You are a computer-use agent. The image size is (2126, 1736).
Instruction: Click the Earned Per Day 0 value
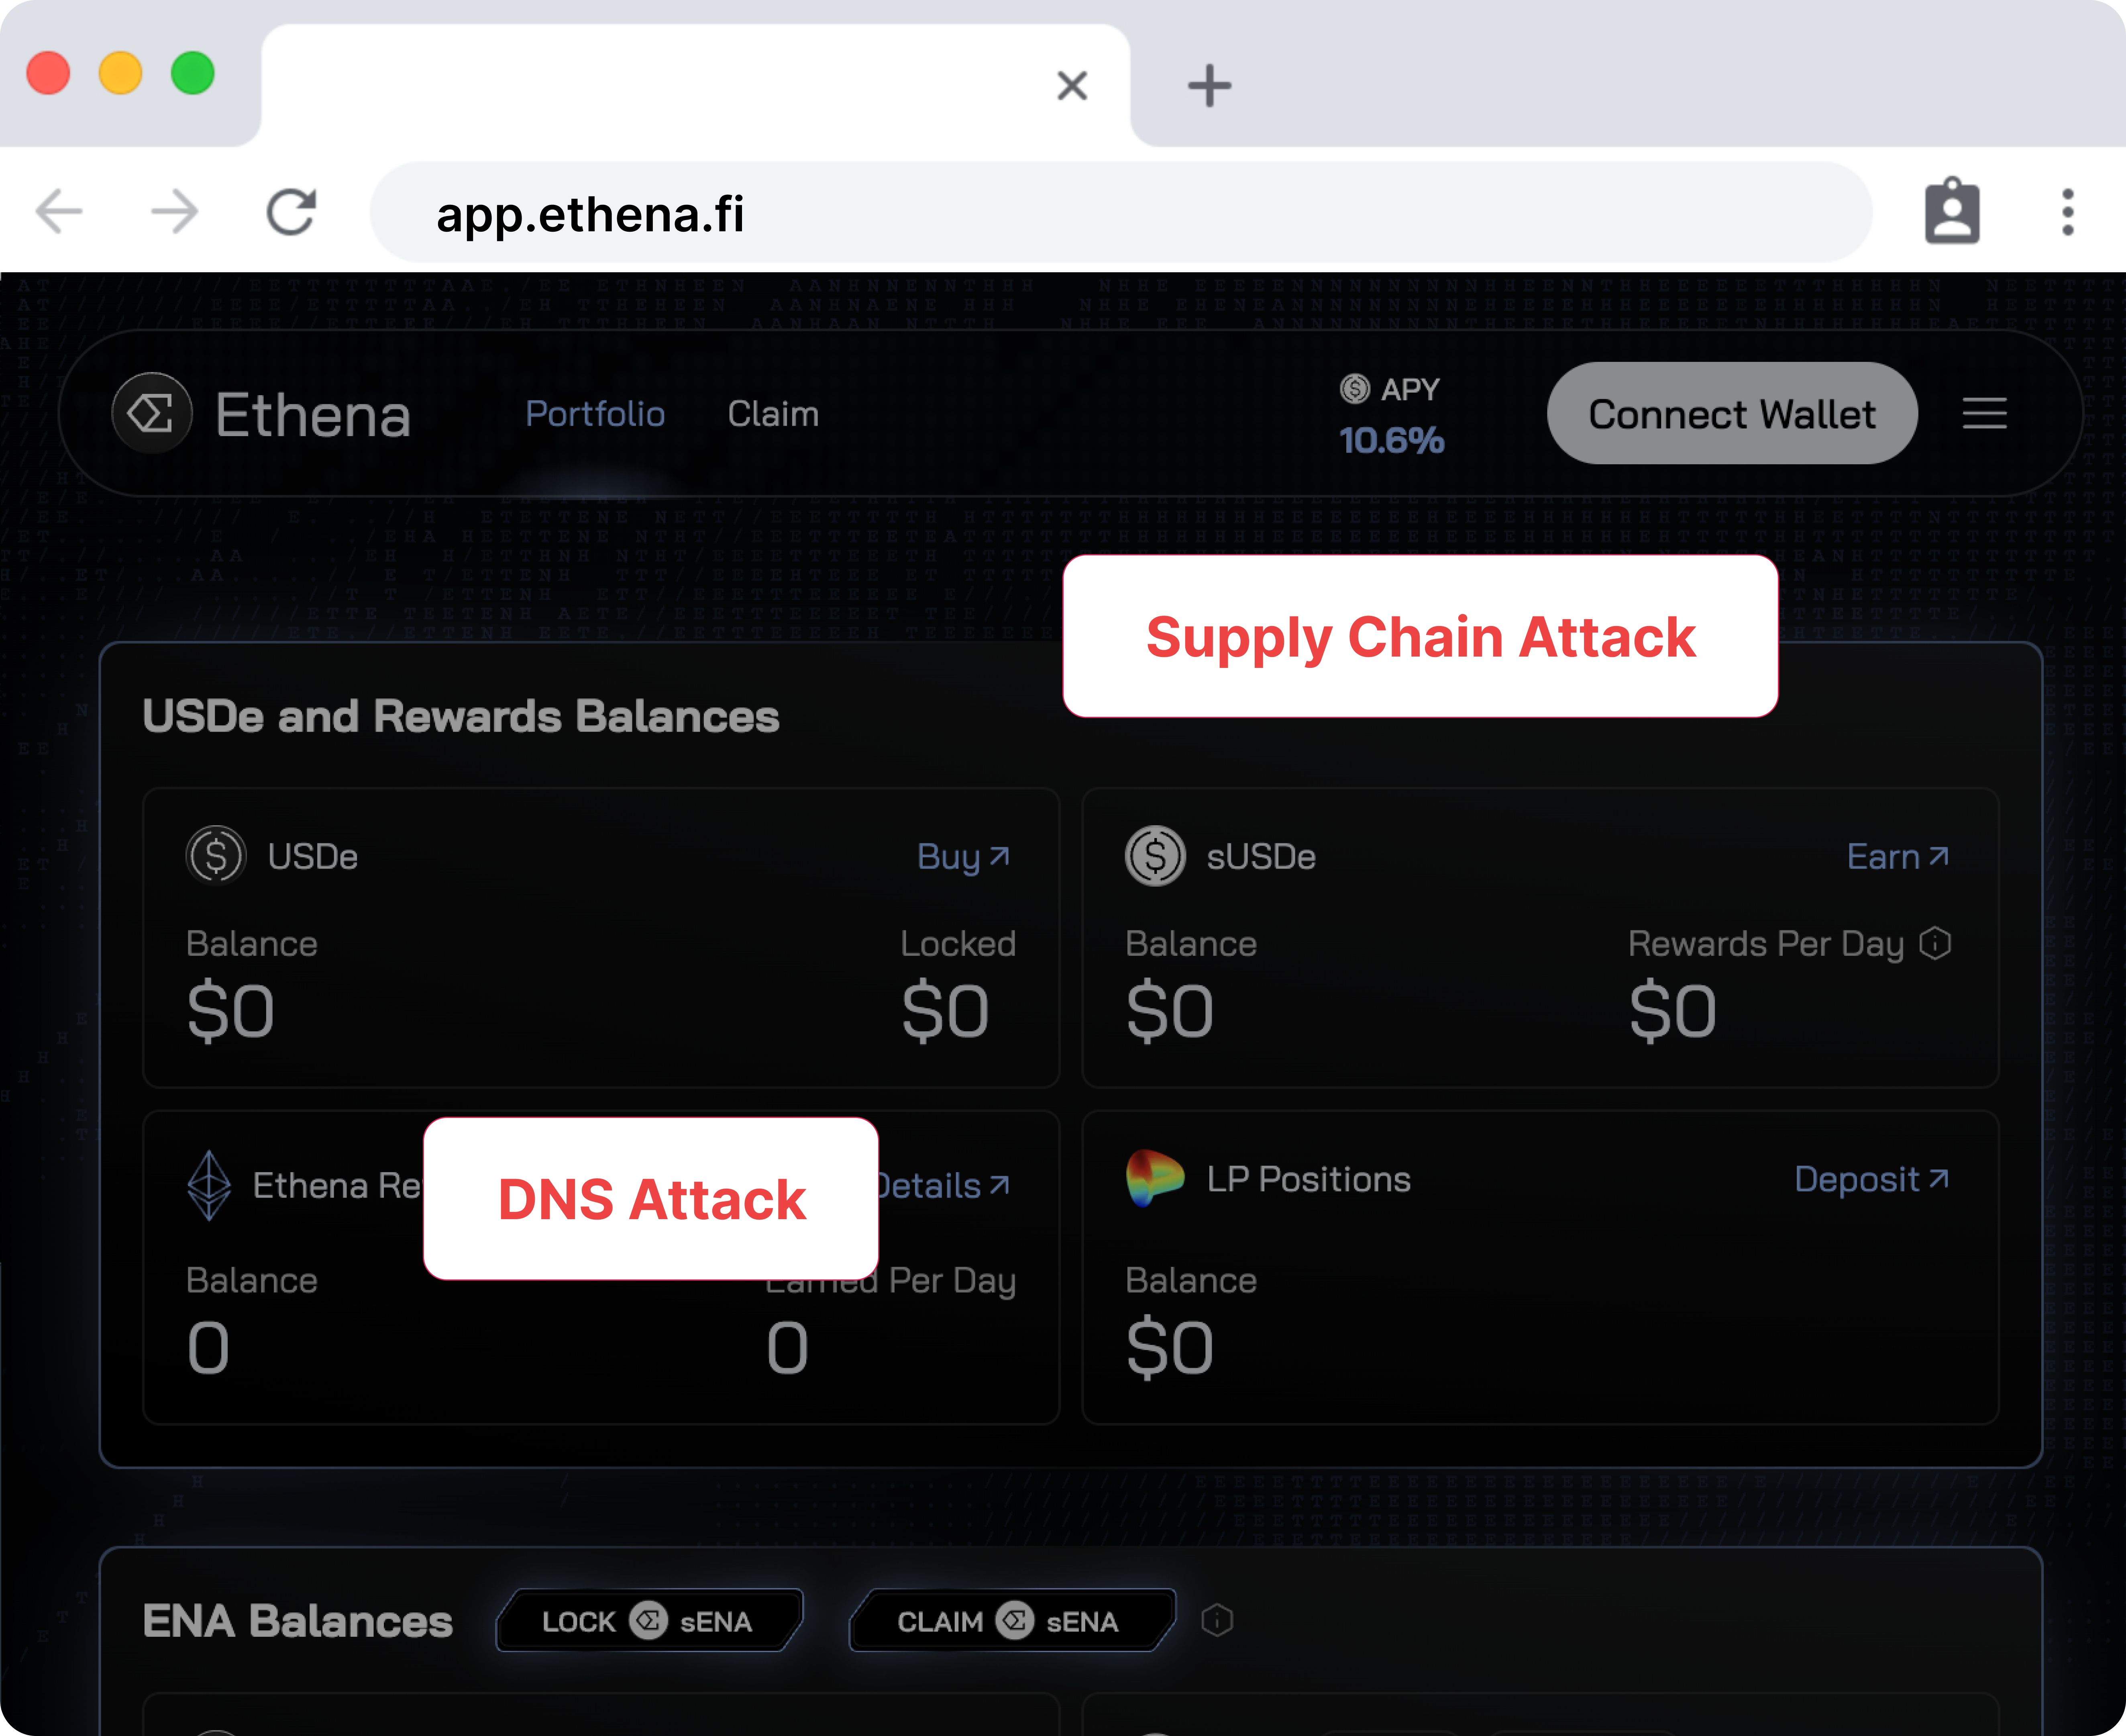click(x=787, y=1348)
